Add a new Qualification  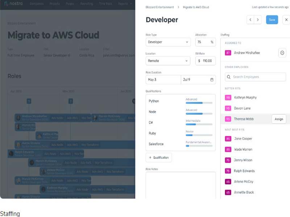(159, 158)
